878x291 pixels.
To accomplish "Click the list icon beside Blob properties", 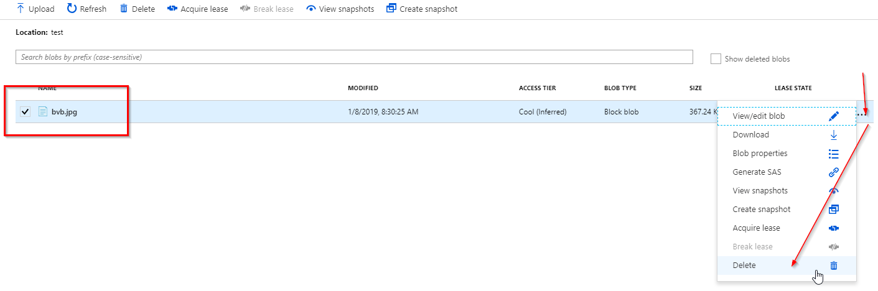I will coord(834,154).
